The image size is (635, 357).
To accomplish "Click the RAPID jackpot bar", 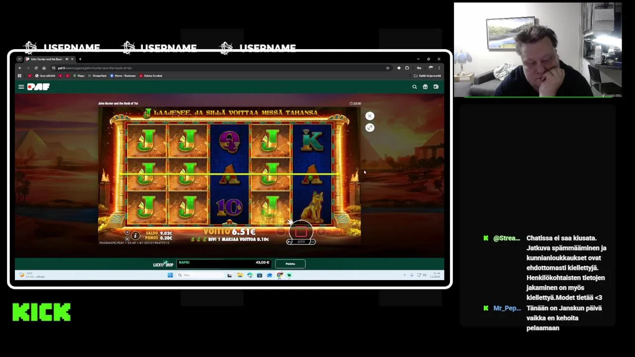I will (x=224, y=264).
